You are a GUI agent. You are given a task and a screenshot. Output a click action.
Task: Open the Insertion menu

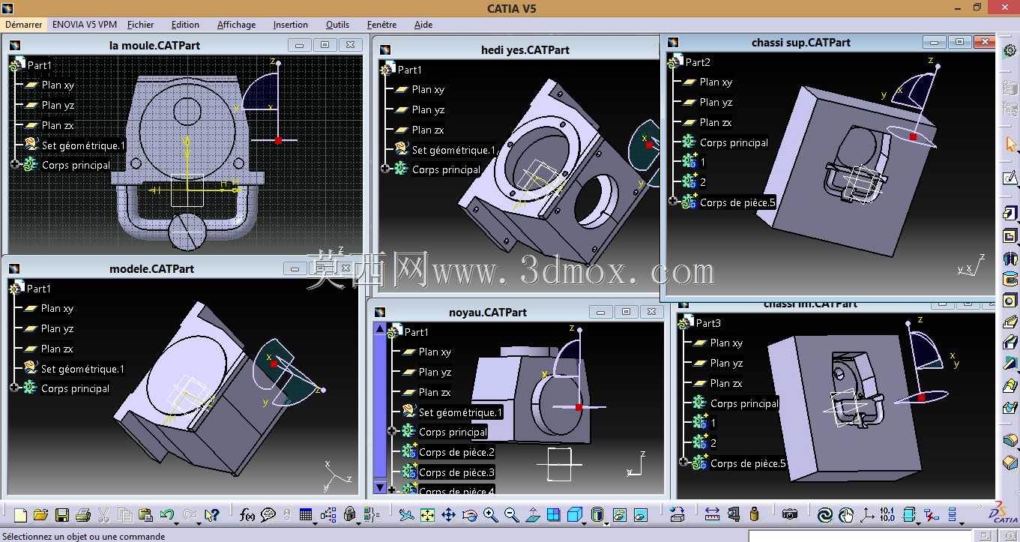(291, 25)
